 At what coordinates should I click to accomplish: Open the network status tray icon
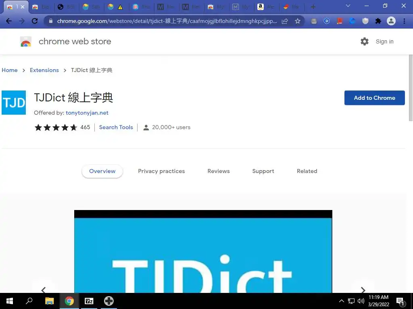(351, 301)
